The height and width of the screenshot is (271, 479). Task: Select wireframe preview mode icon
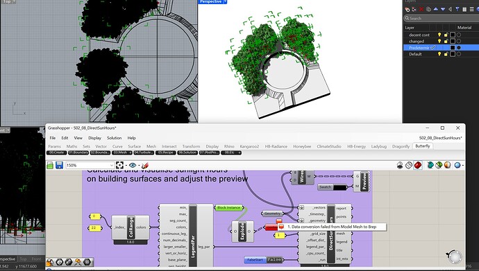click(x=409, y=165)
